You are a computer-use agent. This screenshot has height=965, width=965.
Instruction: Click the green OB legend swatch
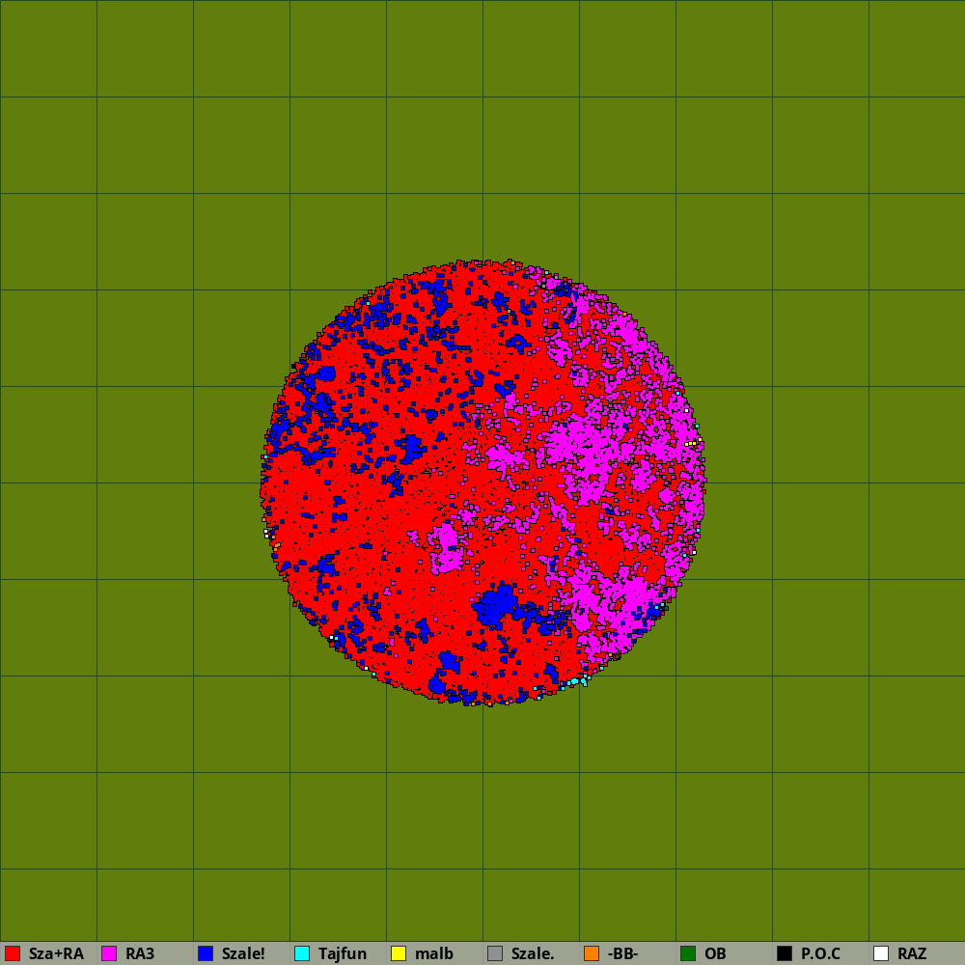[x=688, y=953]
